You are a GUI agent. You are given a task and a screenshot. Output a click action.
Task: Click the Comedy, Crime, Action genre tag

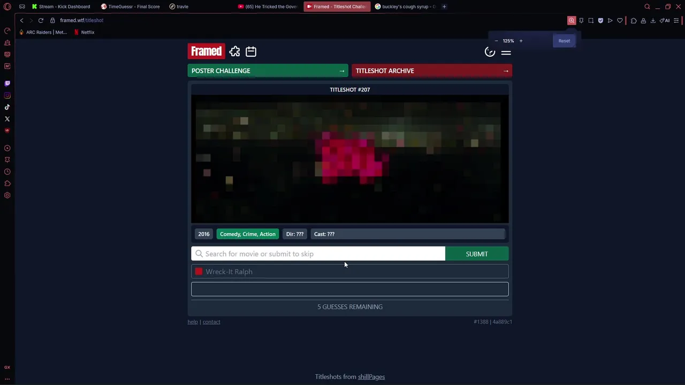click(x=248, y=234)
